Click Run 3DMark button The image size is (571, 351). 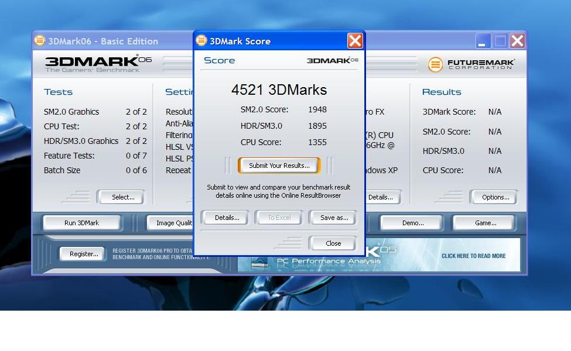pyautogui.click(x=81, y=223)
